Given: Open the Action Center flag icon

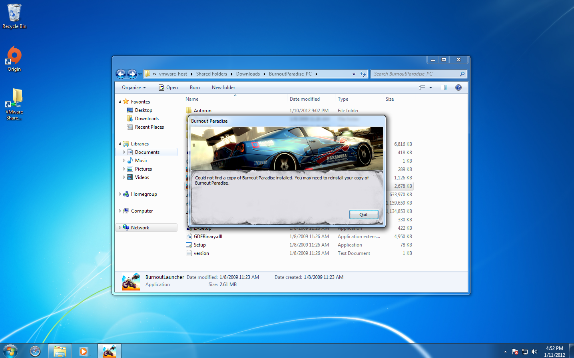Looking at the screenshot, I should coord(515,352).
